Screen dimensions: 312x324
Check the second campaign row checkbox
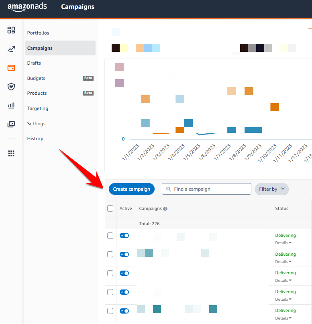coord(110,255)
